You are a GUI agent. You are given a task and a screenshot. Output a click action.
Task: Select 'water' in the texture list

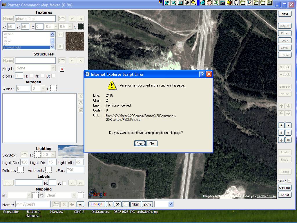tap(26, 41)
